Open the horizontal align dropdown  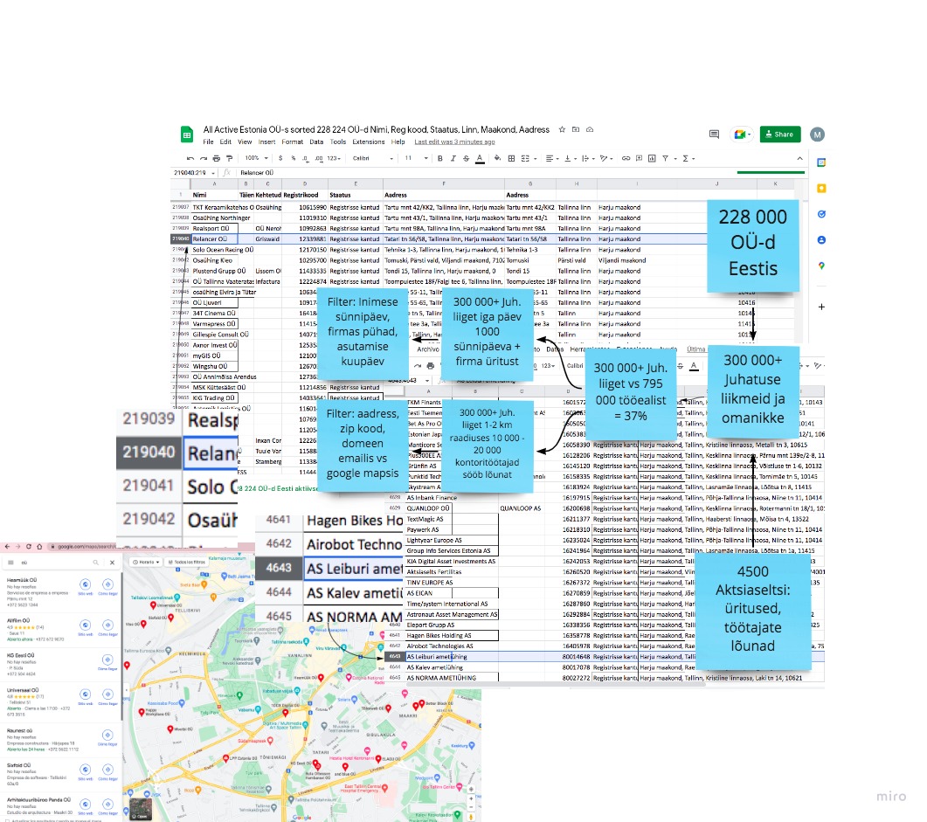pyautogui.click(x=552, y=158)
